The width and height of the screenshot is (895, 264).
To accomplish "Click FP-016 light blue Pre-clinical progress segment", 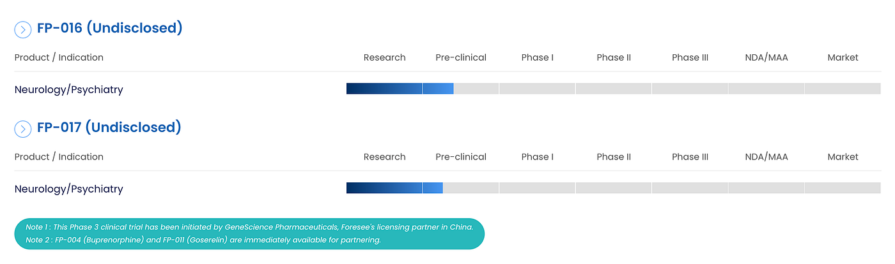I will coord(439,89).
